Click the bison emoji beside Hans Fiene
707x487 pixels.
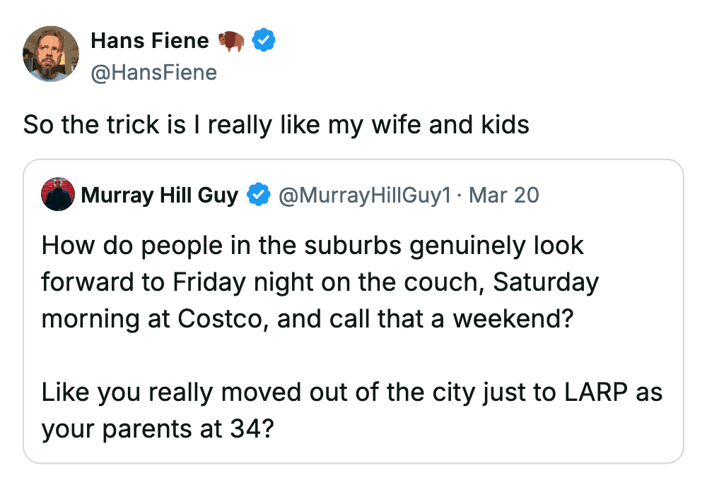(x=230, y=42)
